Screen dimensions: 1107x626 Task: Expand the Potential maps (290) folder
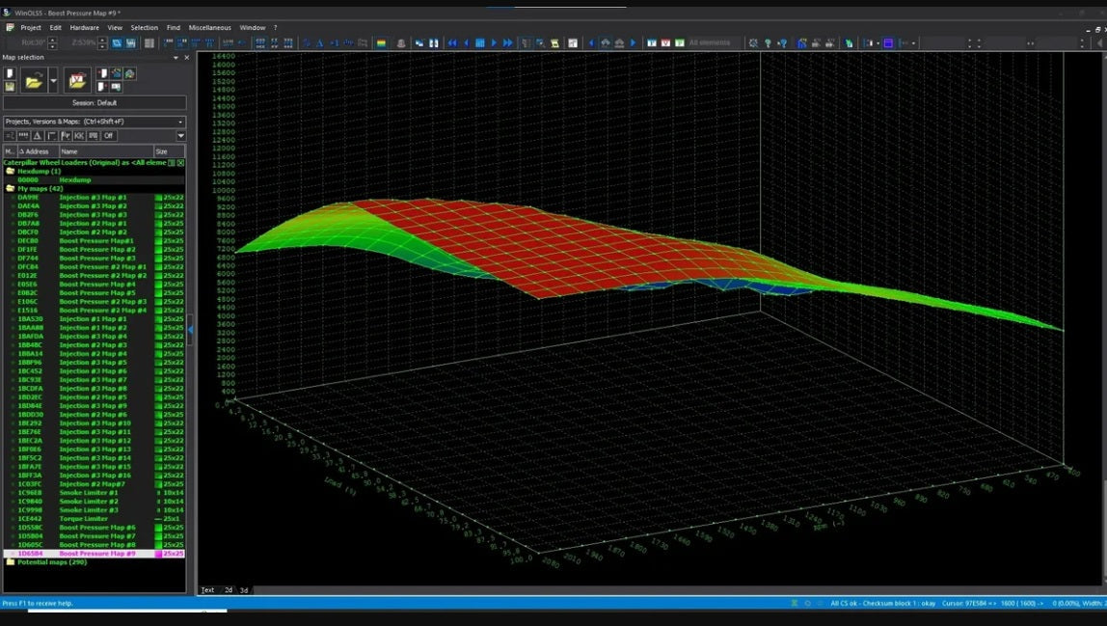(11, 562)
